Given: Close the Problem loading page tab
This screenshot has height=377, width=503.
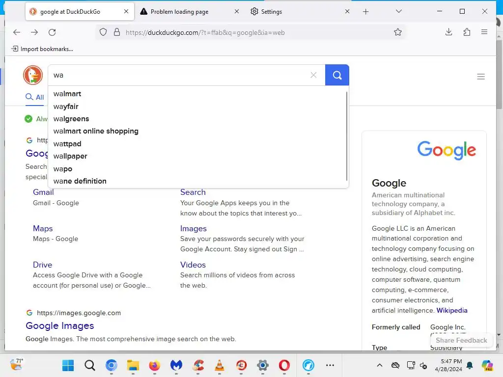Looking at the screenshot, I should tap(237, 12).
